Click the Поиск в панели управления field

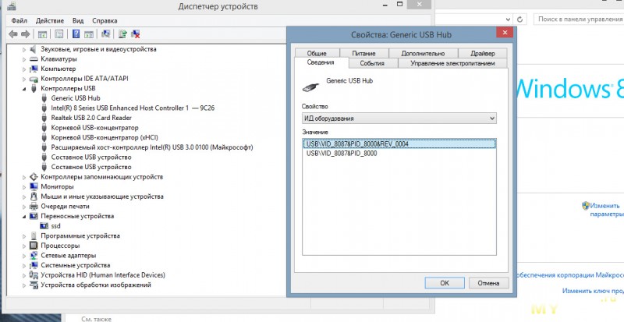580,19
